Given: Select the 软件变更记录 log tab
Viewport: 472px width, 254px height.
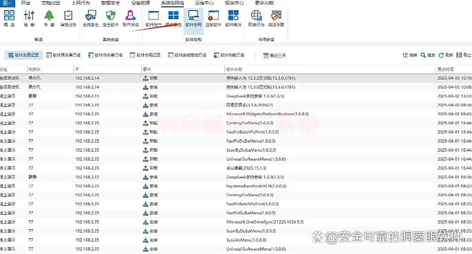Looking at the screenshot, I should [x=23, y=55].
